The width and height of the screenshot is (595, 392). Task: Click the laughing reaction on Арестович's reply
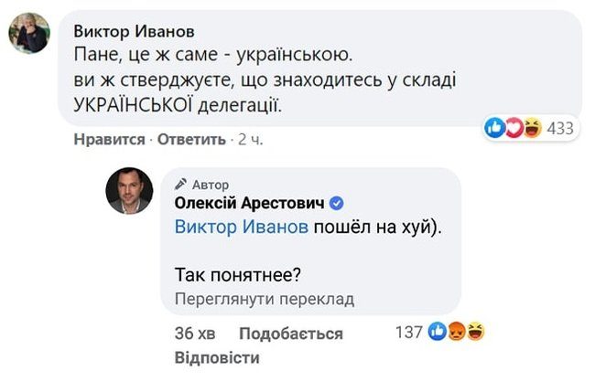point(475,333)
